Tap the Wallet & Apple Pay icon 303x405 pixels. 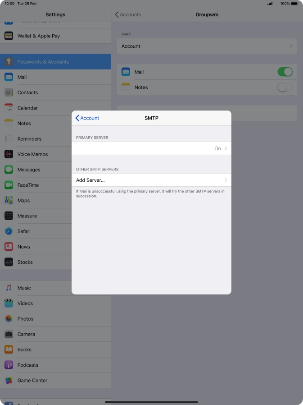[x=9, y=36]
